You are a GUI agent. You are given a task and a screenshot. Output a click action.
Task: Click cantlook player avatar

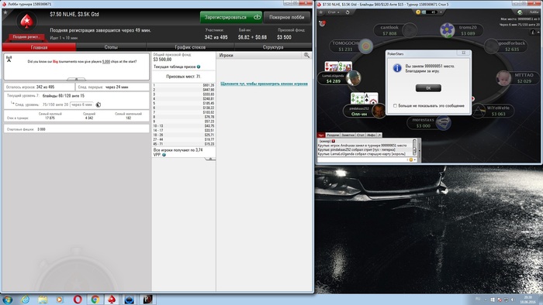coord(410,30)
